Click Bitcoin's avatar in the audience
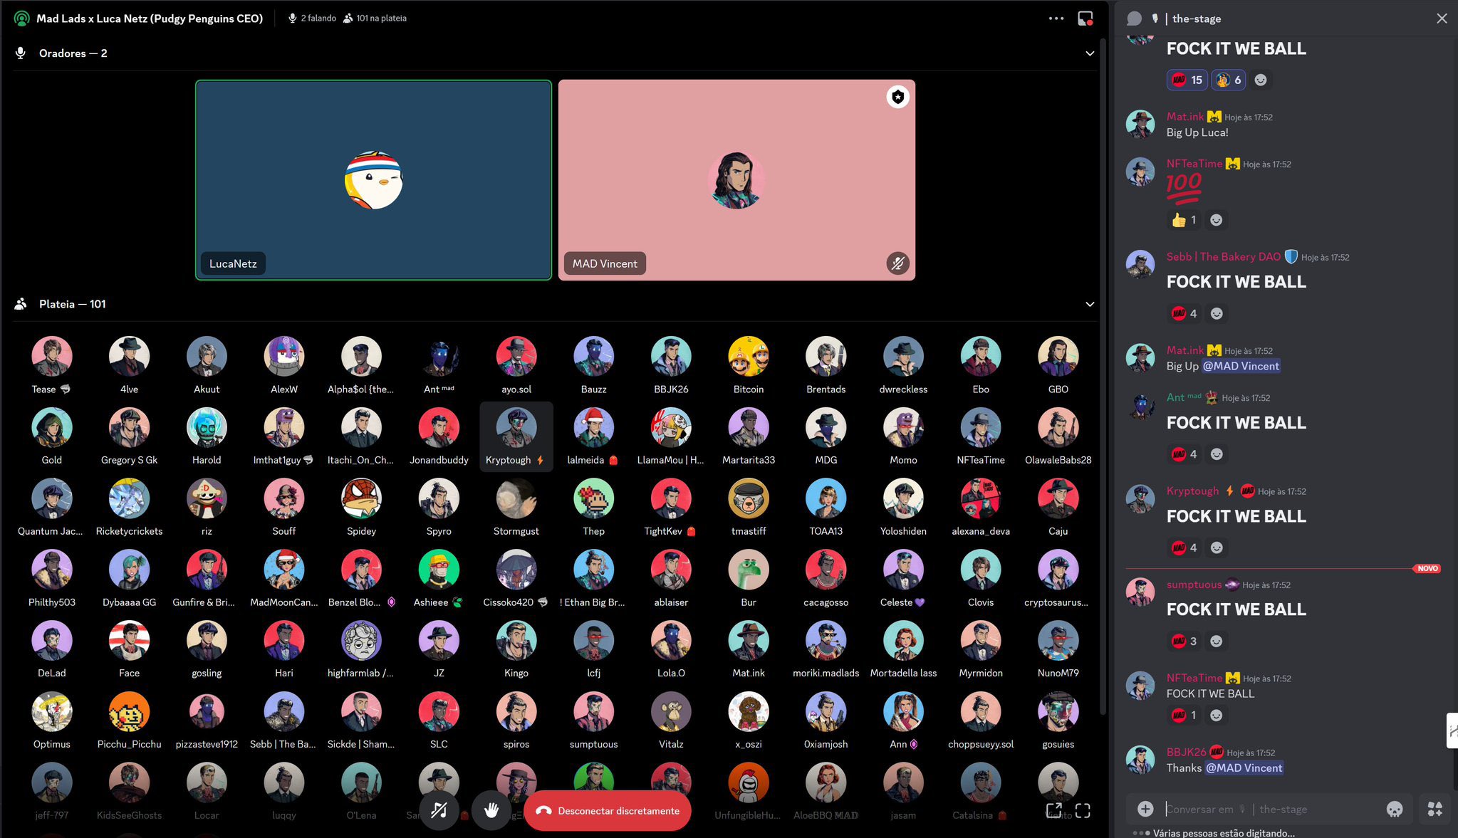Image resolution: width=1458 pixels, height=838 pixels. click(x=749, y=356)
